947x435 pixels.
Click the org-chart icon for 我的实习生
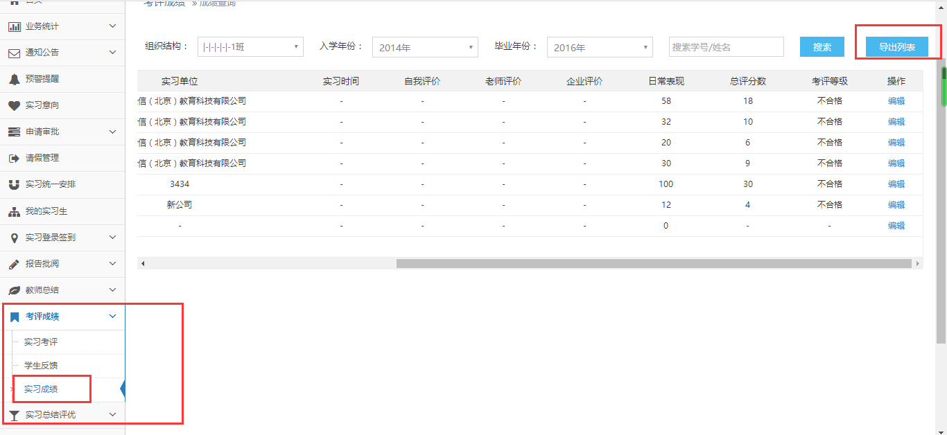tap(14, 211)
